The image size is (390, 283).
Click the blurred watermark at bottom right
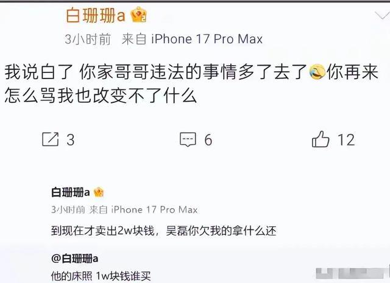point(352,273)
